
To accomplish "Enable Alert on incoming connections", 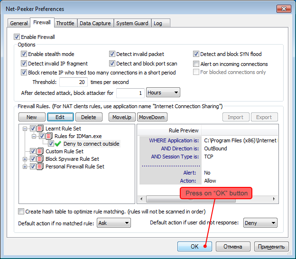I will coord(196,64).
